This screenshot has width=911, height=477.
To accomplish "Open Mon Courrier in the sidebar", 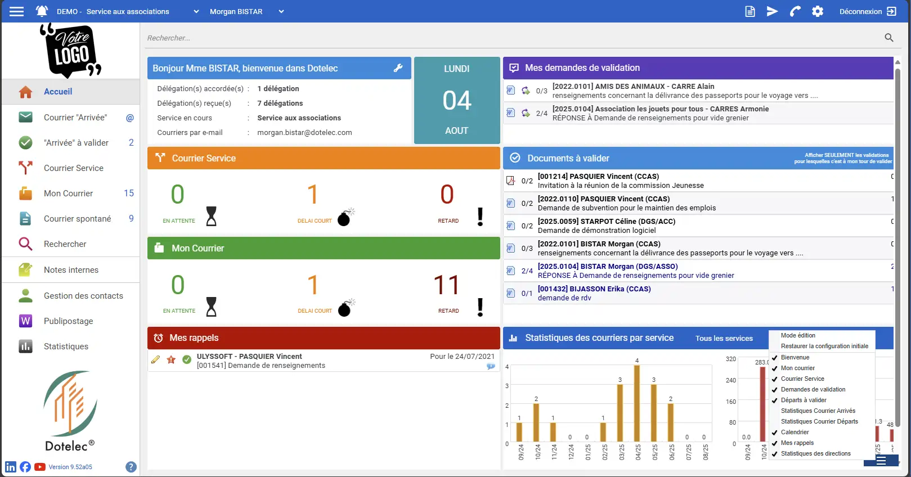I will tap(68, 193).
